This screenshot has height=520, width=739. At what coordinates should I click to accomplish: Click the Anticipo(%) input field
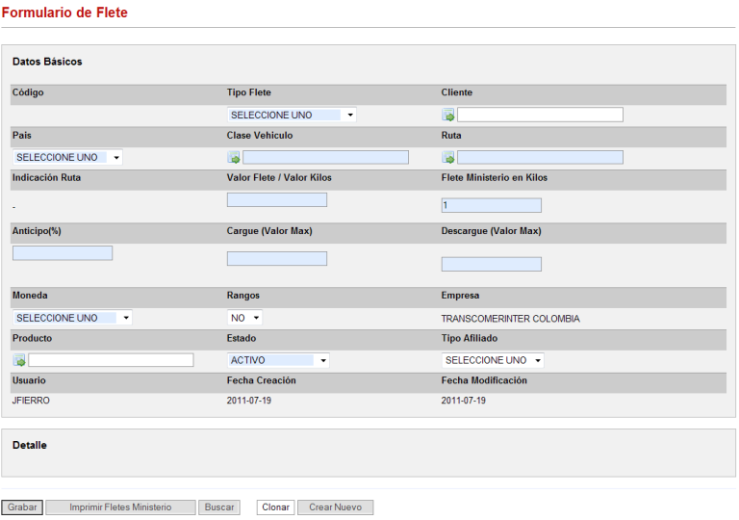(x=63, y=253)
